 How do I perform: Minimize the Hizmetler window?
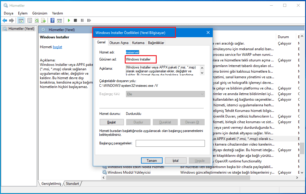(271, 5)
